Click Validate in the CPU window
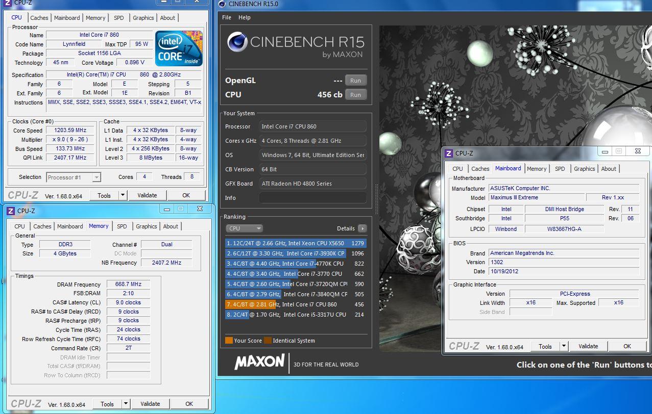This screenshot has height=414, width=652. [x=147, y=195]
